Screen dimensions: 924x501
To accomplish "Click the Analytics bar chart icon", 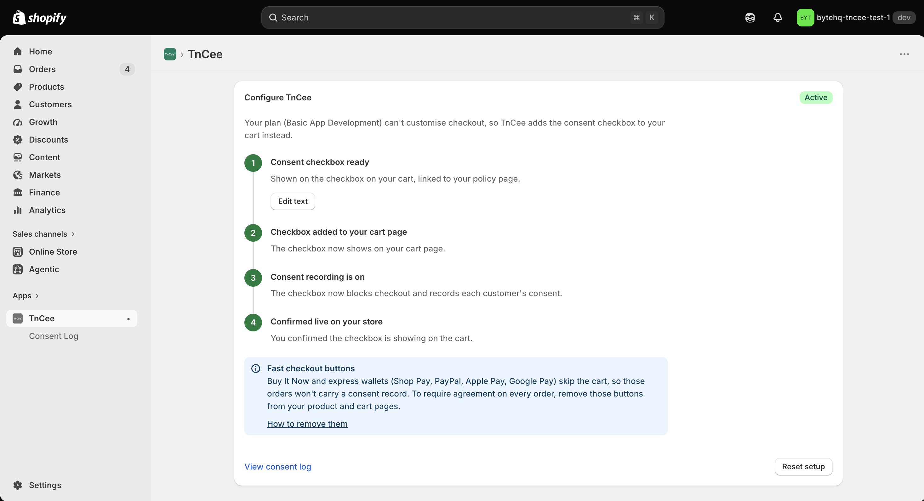I will coord(18,210).
